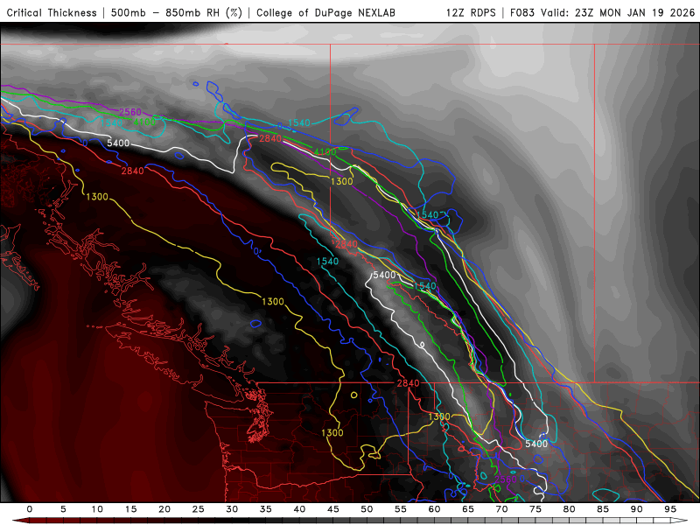Select the "12Z RDPS" model run label
Viewport: 700px width, 525px height.
[x=471, y=12]
